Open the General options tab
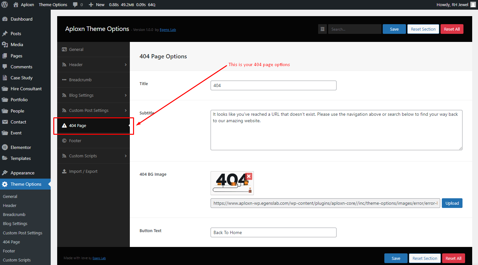Screen dimensions: 478x265 coord(93,49)
